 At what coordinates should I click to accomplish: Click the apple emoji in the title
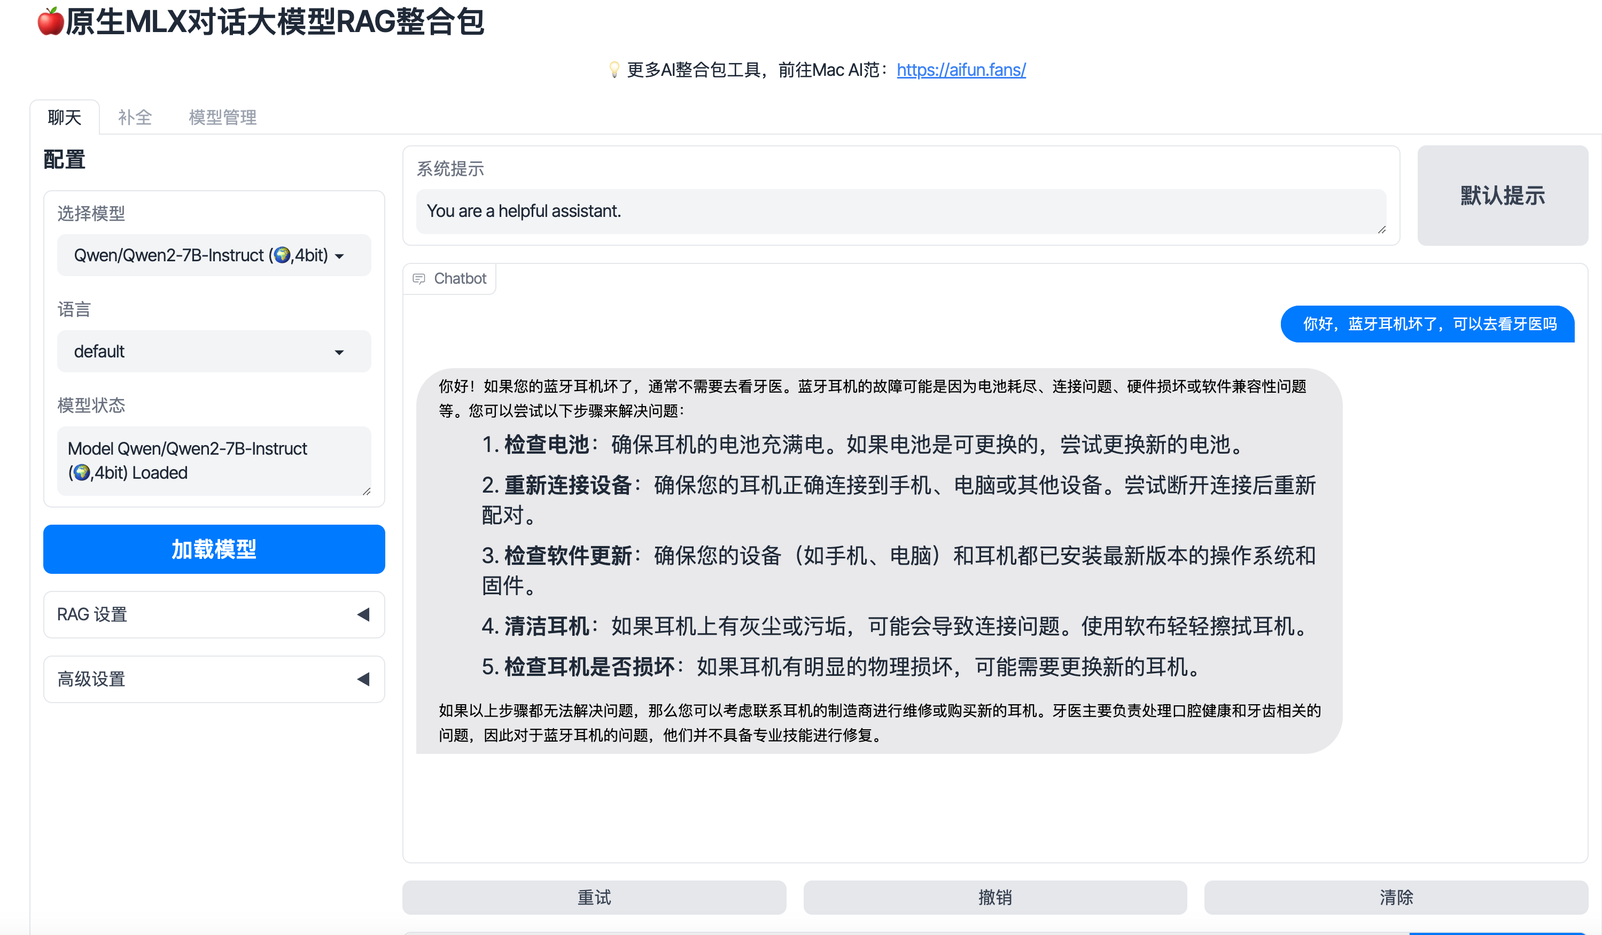click(x=50, y=21)
